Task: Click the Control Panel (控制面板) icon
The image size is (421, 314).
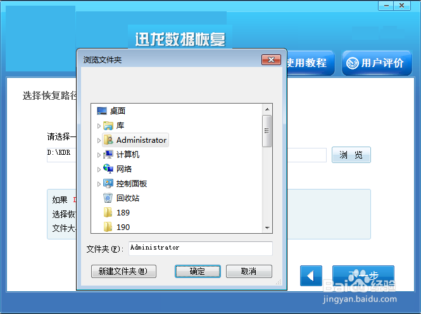Action: (108, 183)
